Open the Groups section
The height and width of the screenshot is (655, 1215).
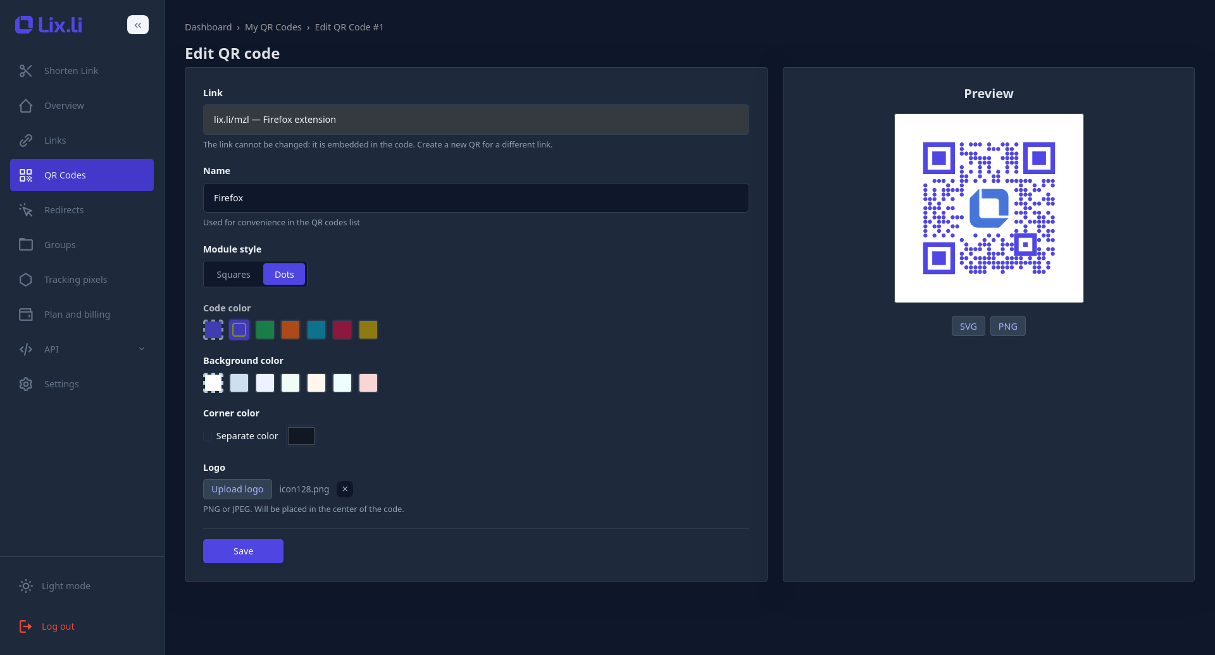coord(82,245)
